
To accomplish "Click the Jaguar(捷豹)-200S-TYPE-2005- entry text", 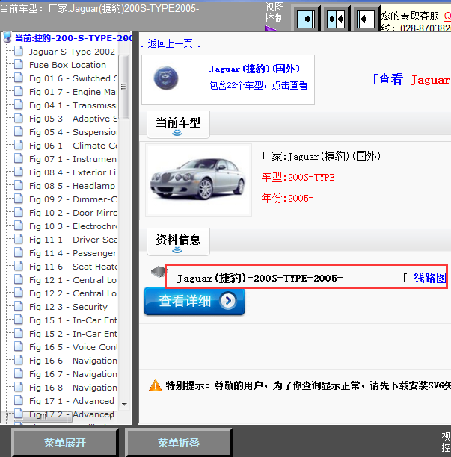I will [260, 278].
